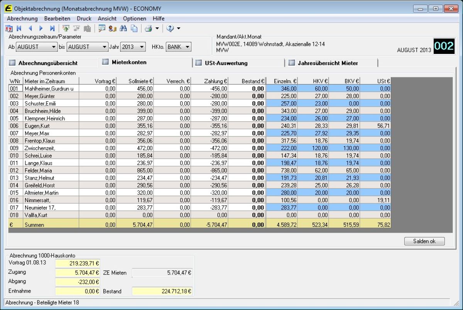Open the Optionen menu
Screen dimensions: 463x310
point(135,18)
